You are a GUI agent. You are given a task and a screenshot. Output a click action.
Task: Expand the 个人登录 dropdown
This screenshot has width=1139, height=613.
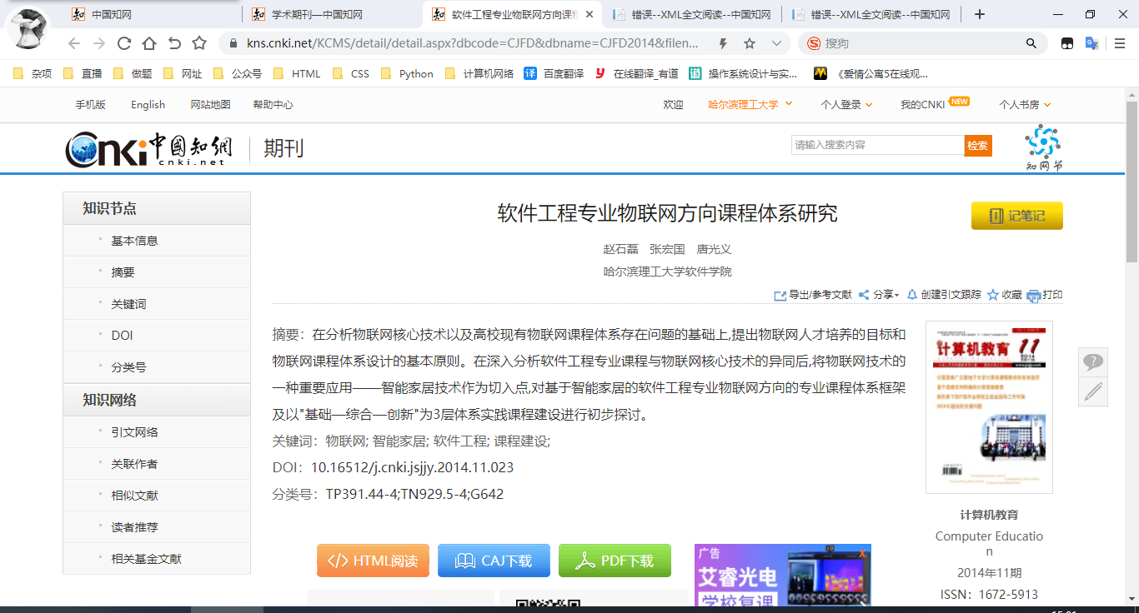point(845,104)
